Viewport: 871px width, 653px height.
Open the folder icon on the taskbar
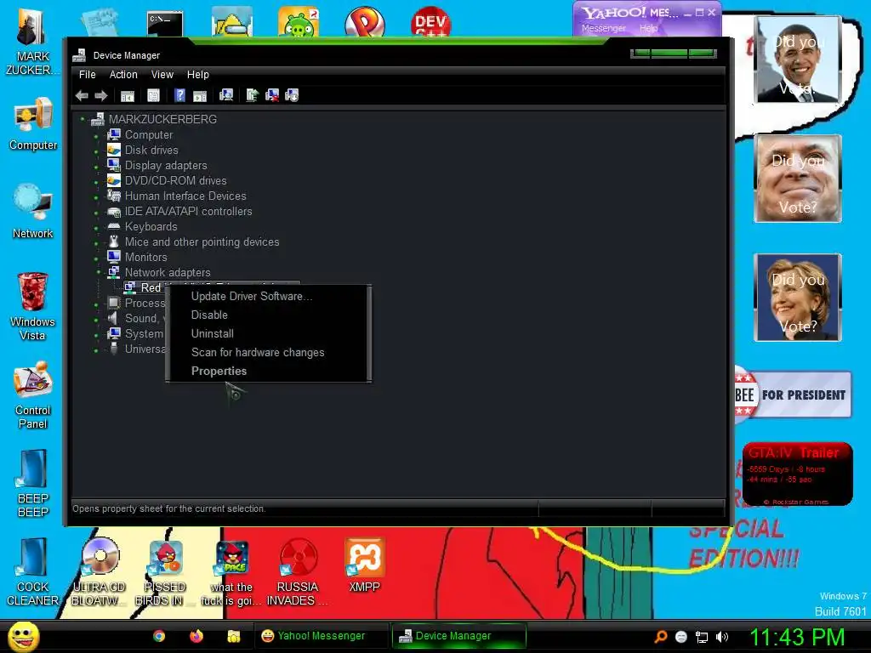[x=233, y=636]
